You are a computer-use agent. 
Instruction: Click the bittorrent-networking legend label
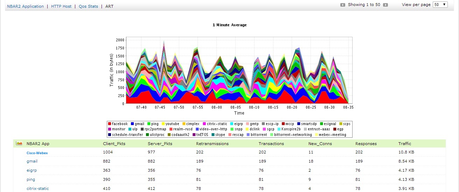[293, 135]
